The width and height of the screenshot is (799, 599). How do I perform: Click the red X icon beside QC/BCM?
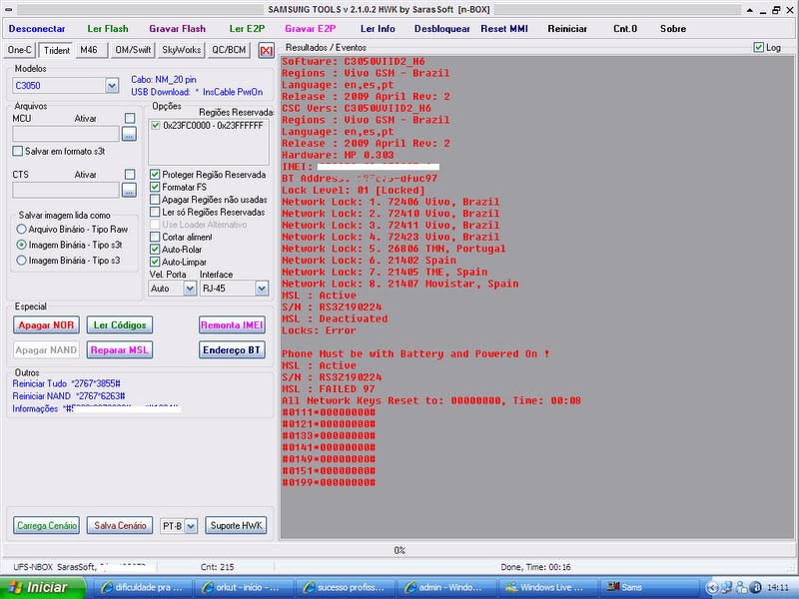266,50
